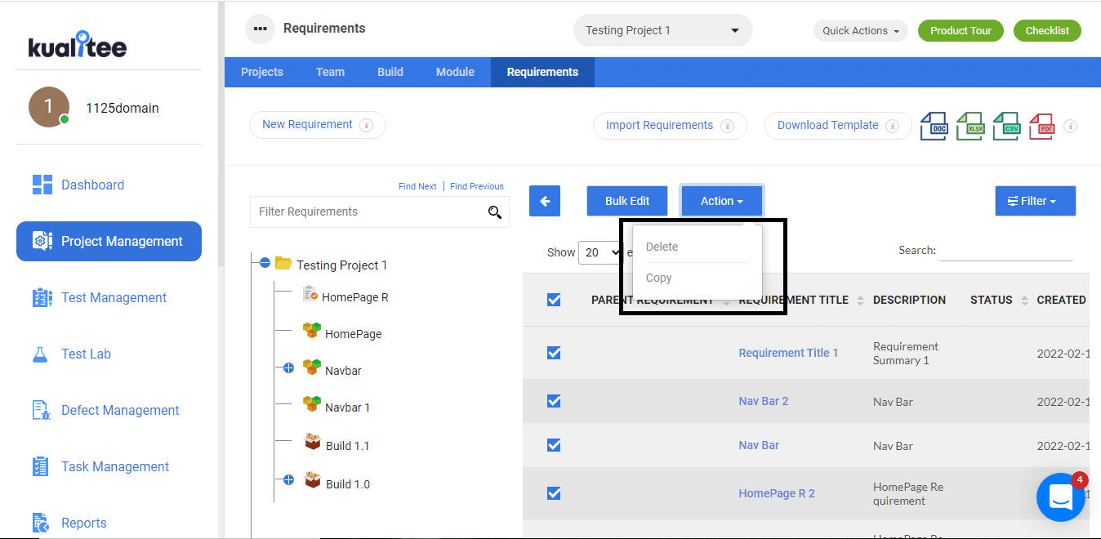Export requirements as CSV
This screenshot has width=1101, height=539.
[1005, 126]
